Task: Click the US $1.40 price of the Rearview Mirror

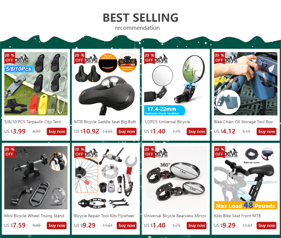Action: [x=155, y=225]
